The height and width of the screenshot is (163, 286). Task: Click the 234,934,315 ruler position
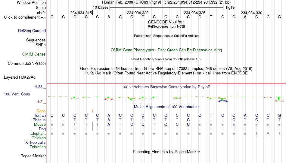coord(81,13)
